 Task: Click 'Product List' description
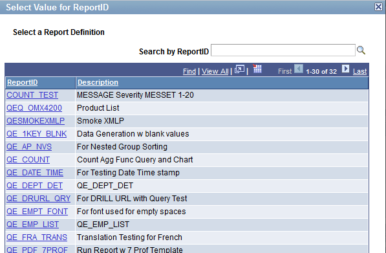(98, 108)
